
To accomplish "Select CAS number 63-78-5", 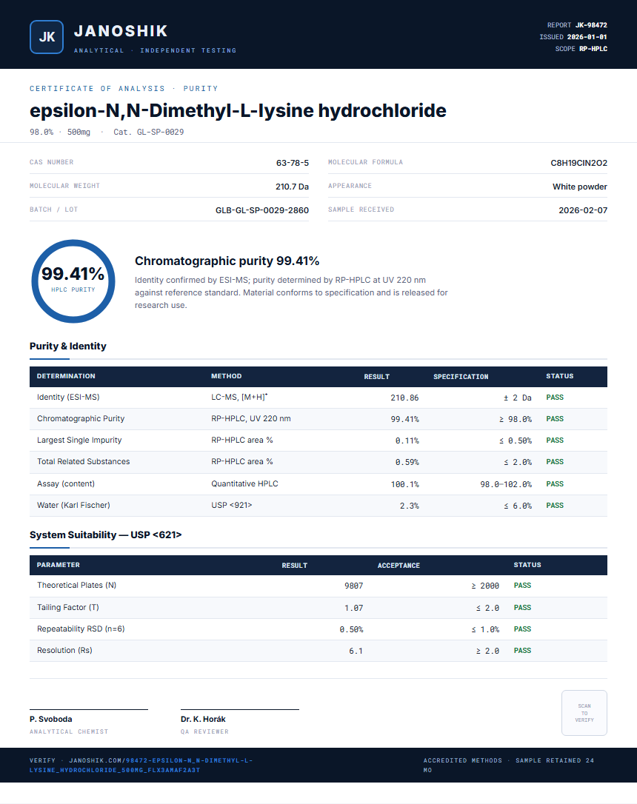I will 293,163.
